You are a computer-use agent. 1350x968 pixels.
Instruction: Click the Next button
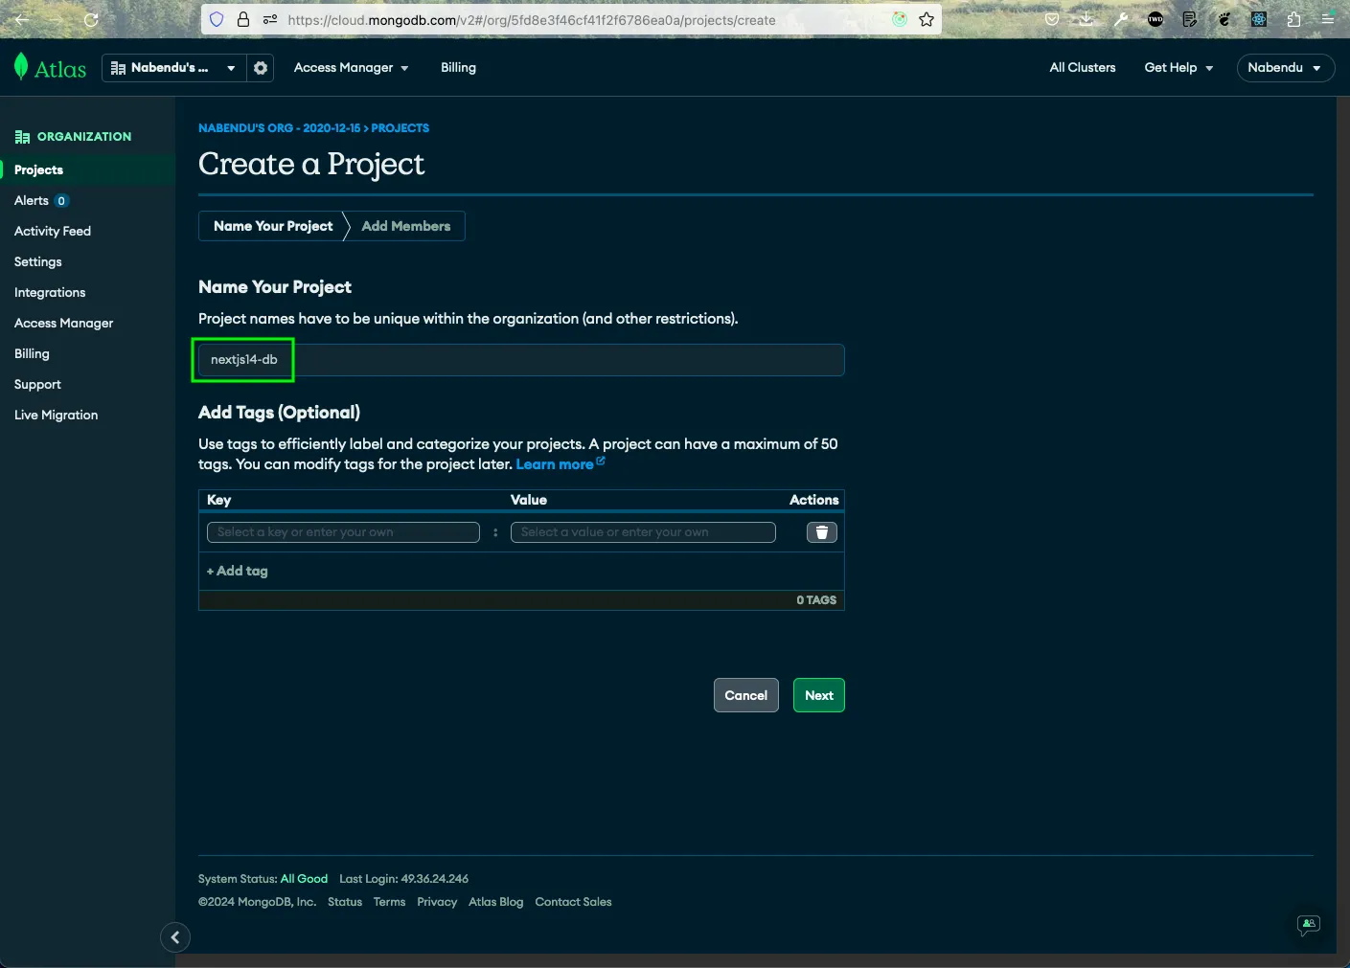point(819,695)
